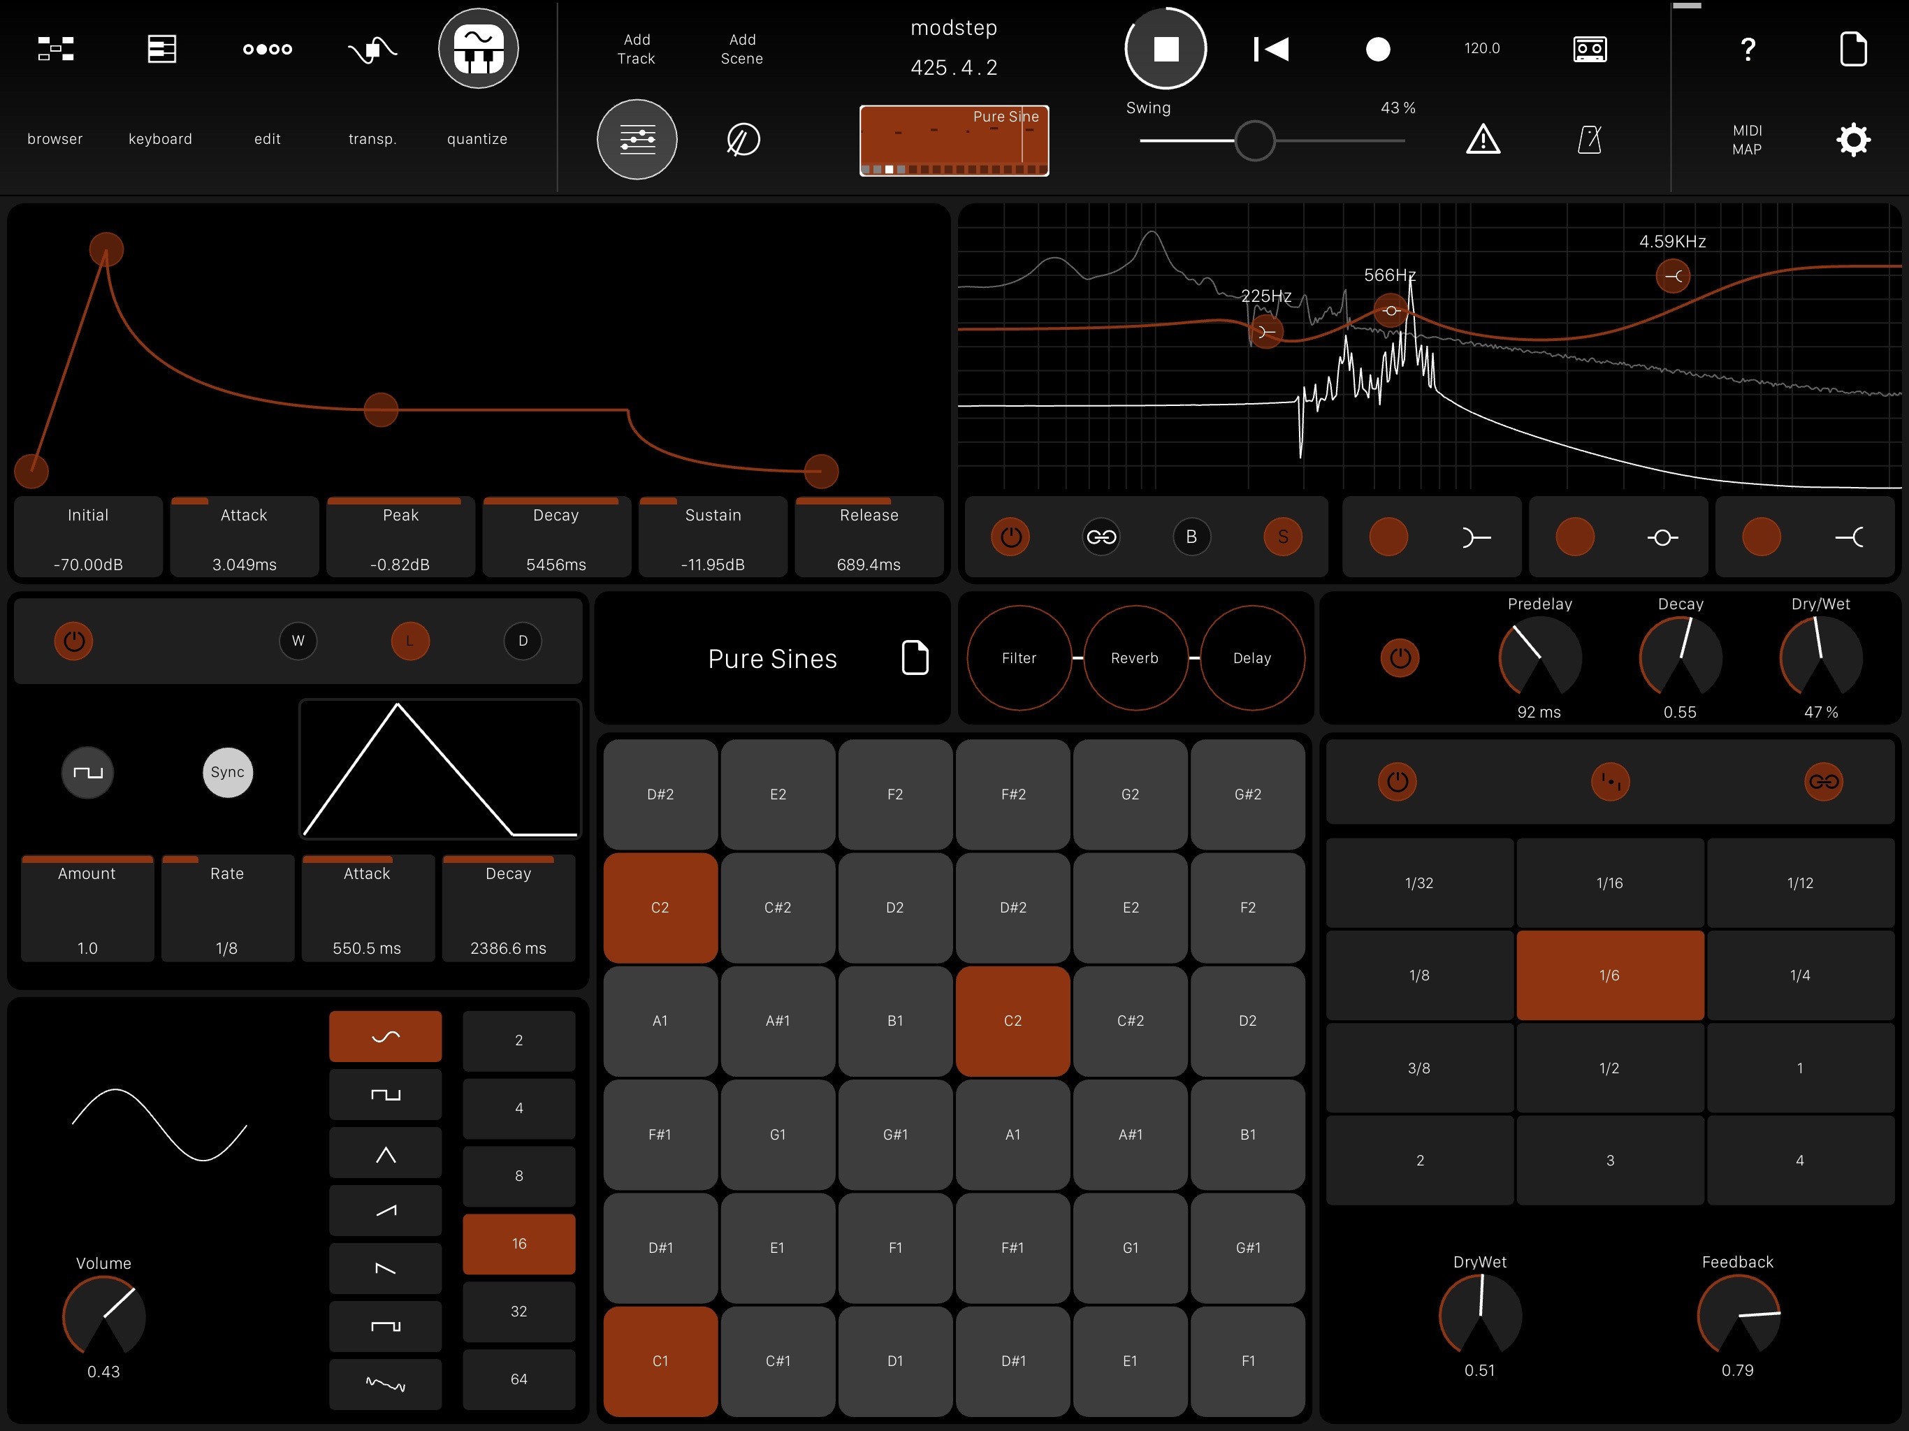Image resolution: width=1909 pixels, height=1431 pixels.
Task: Switch to the Filter effect tab
Action: point(1018,658)
